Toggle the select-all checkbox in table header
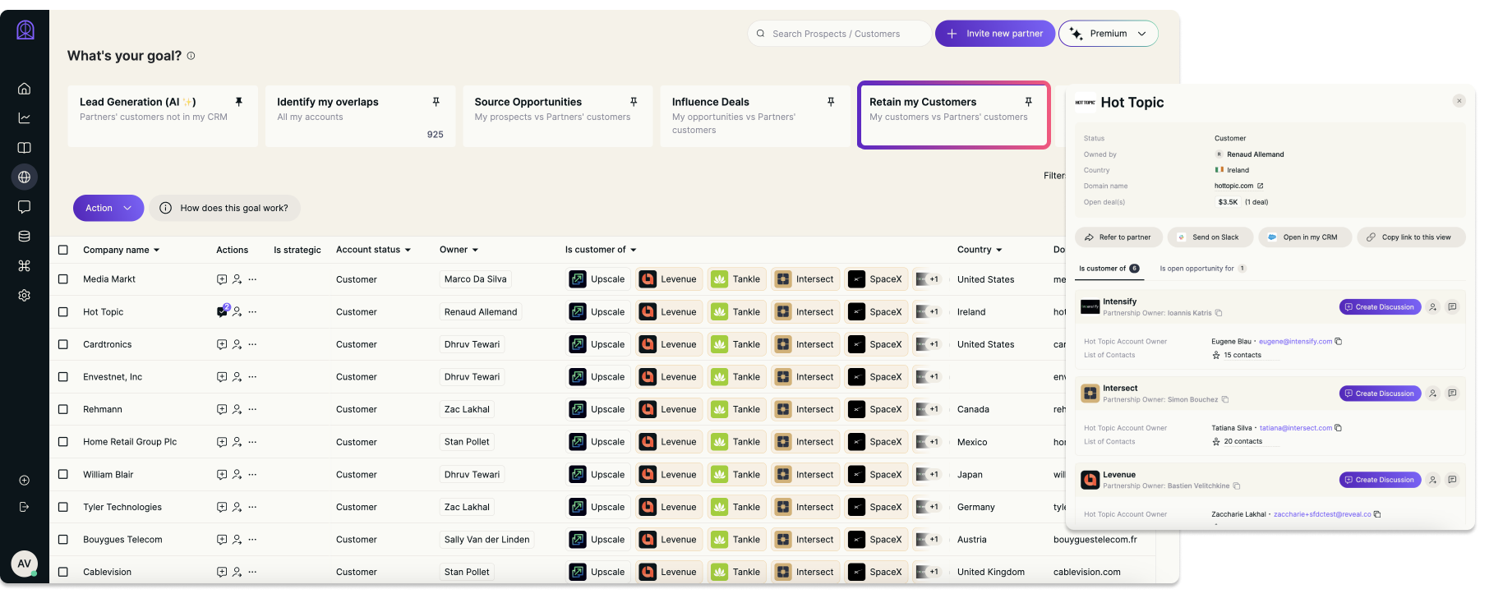This screenshot has width=1503, height=603. (63, 250)
